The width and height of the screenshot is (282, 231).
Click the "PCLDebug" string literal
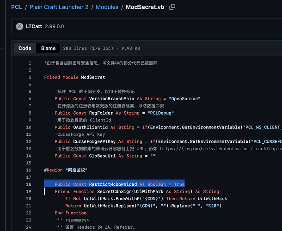tap(160, 113)
